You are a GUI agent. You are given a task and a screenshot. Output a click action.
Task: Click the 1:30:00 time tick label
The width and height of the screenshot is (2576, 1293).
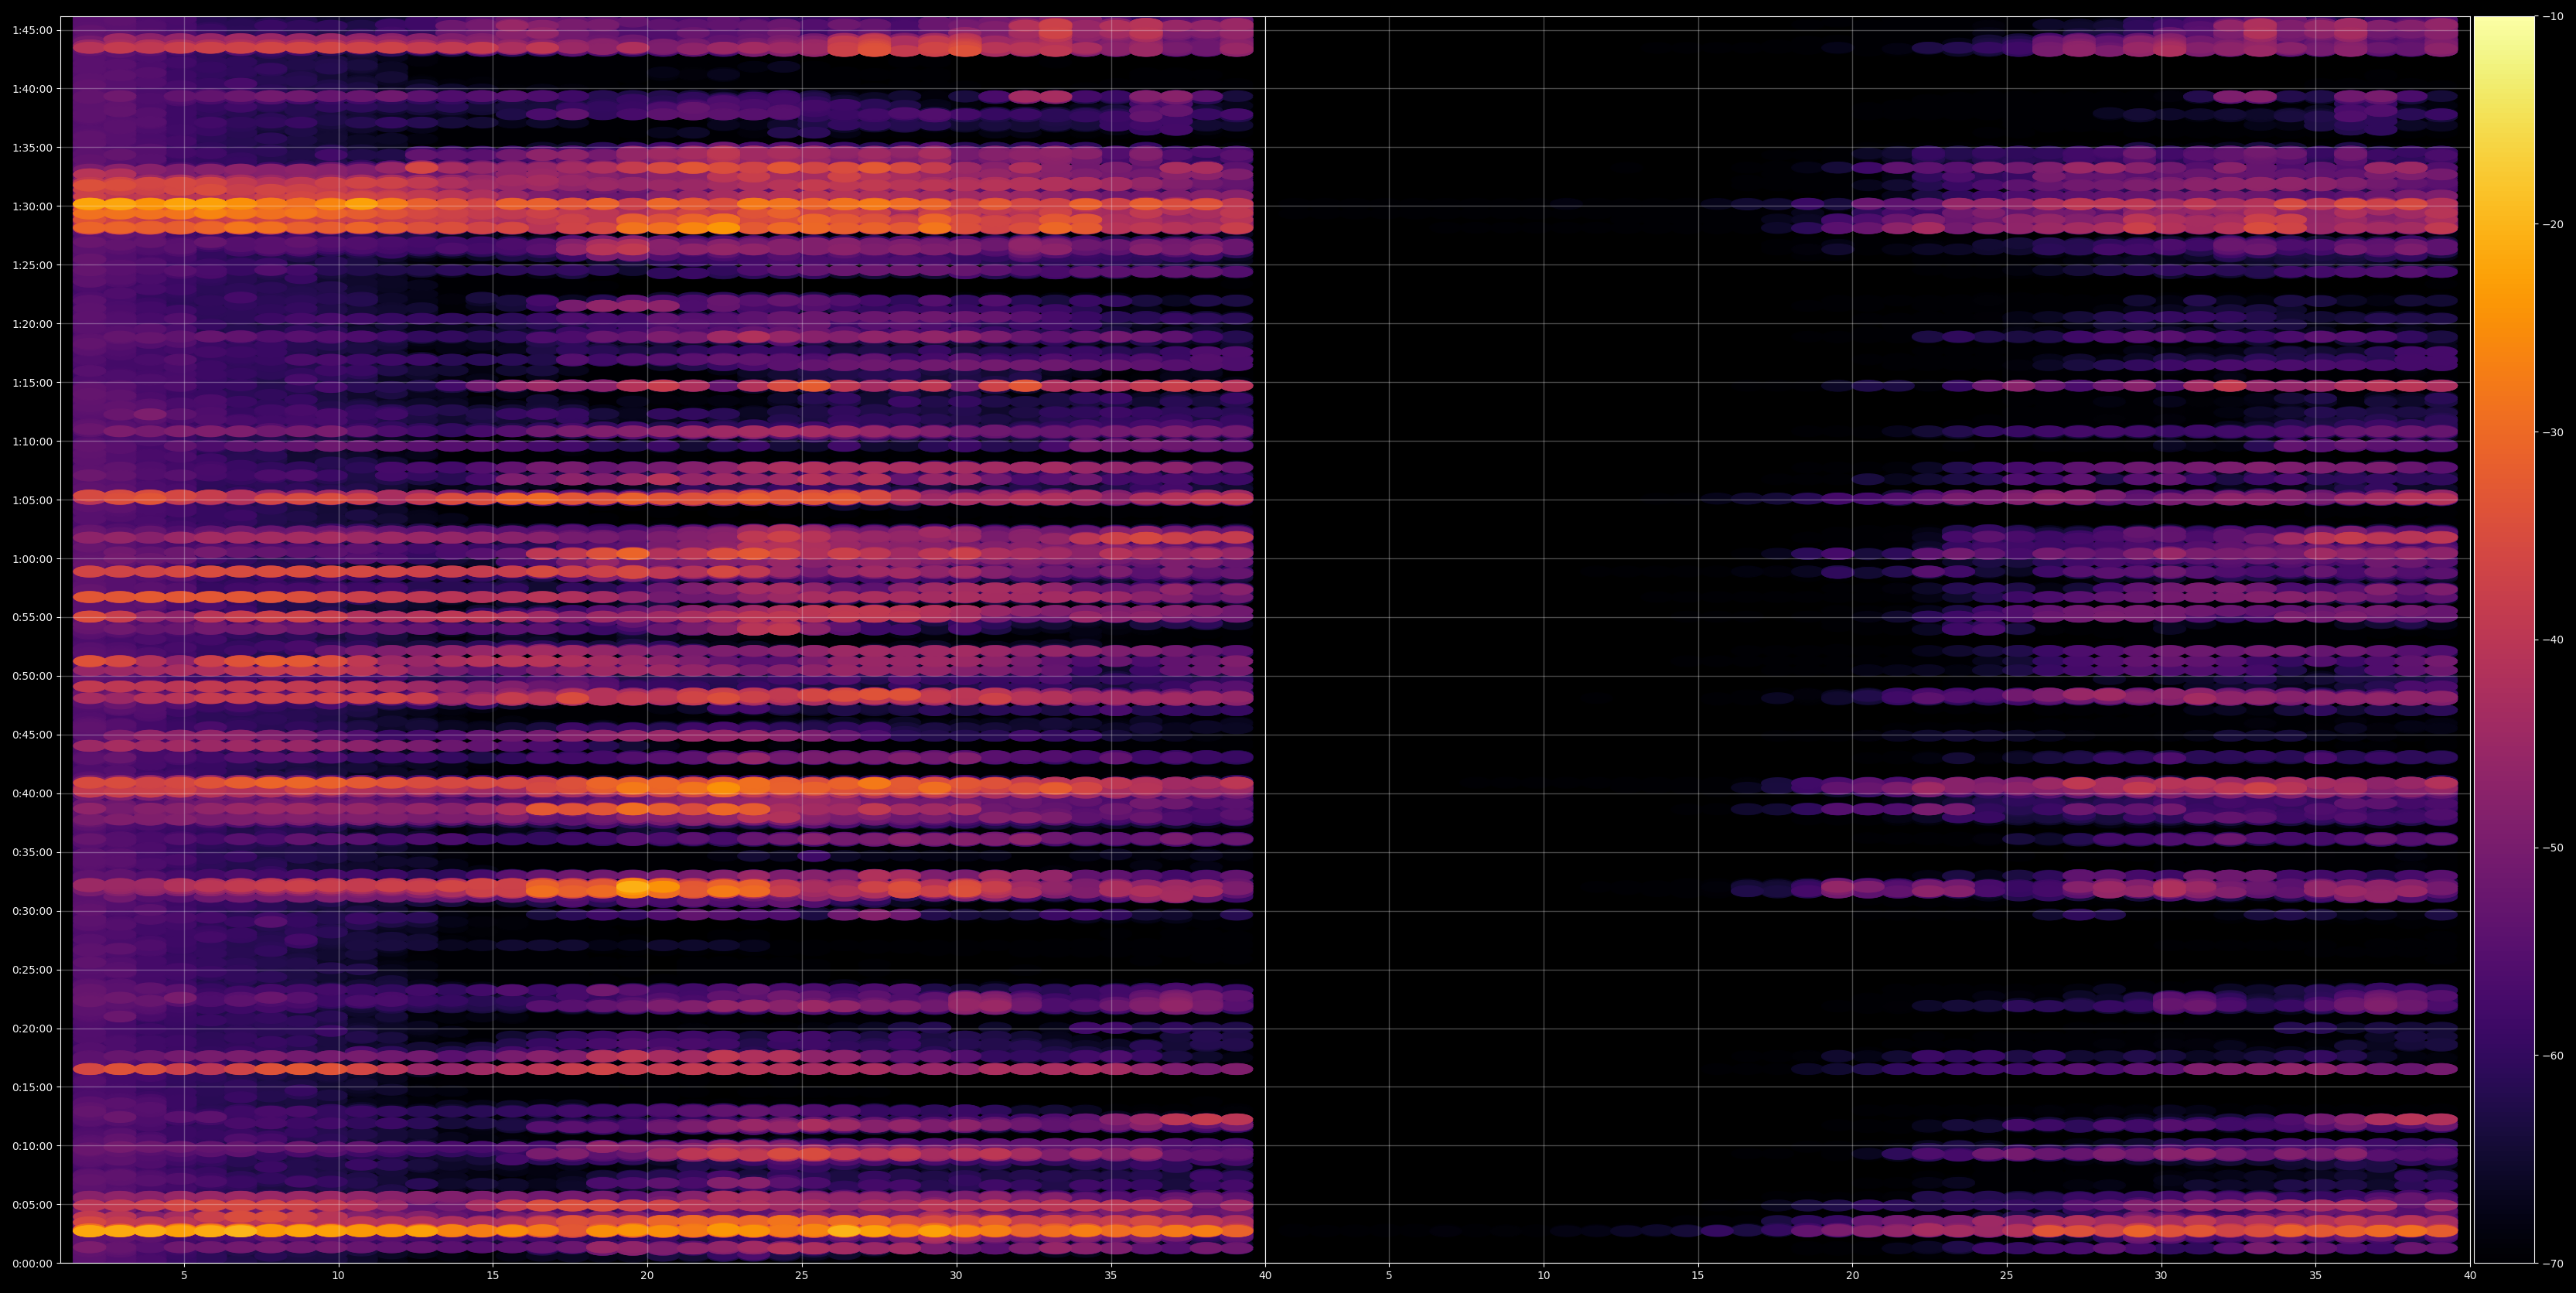32,206
